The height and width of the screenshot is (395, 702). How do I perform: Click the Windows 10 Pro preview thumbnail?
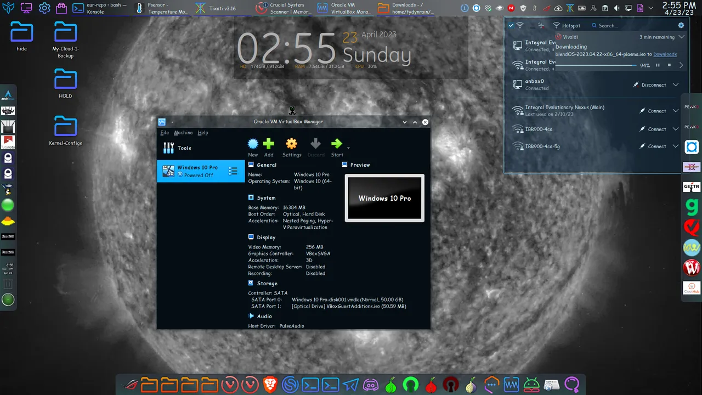pos(384,198)
